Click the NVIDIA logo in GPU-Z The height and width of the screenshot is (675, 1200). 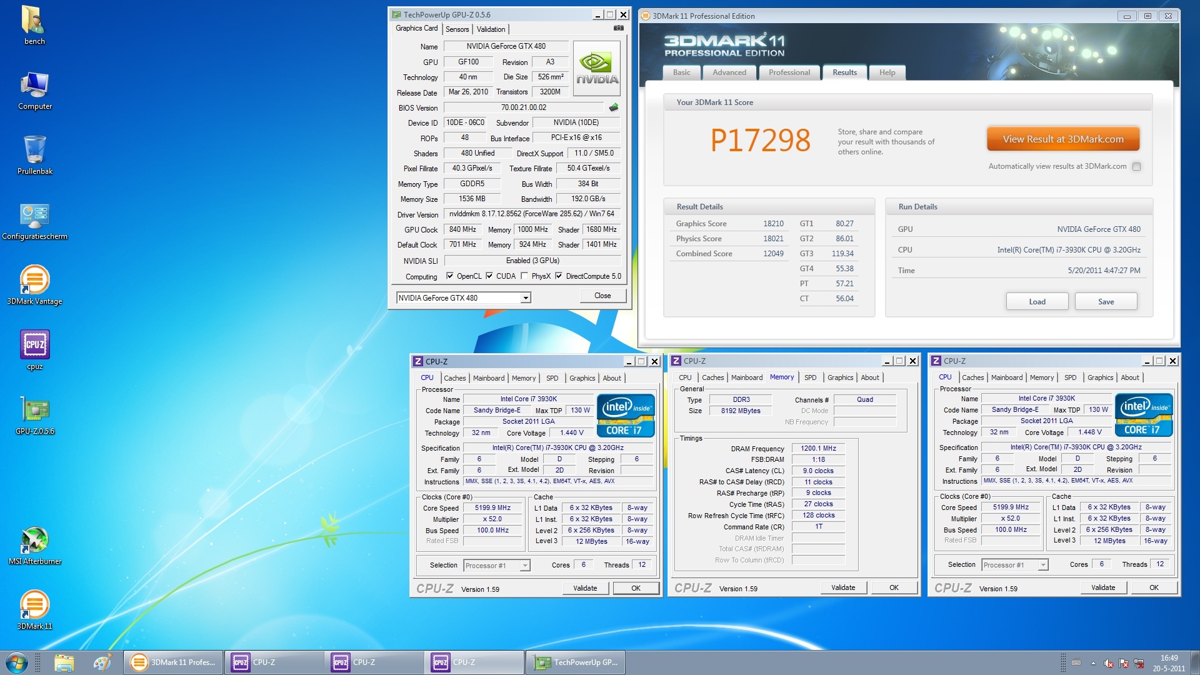point(597,69)
